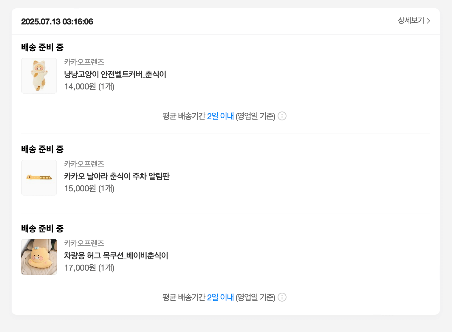Click the third 배송 준비 중 status

43,229
